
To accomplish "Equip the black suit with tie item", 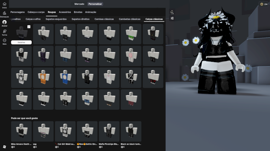I will pyautogui.click(x=87, y=78).
